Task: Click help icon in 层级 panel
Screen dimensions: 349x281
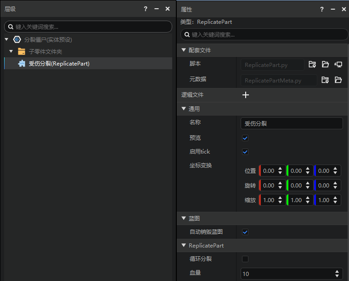Action: 146,9
